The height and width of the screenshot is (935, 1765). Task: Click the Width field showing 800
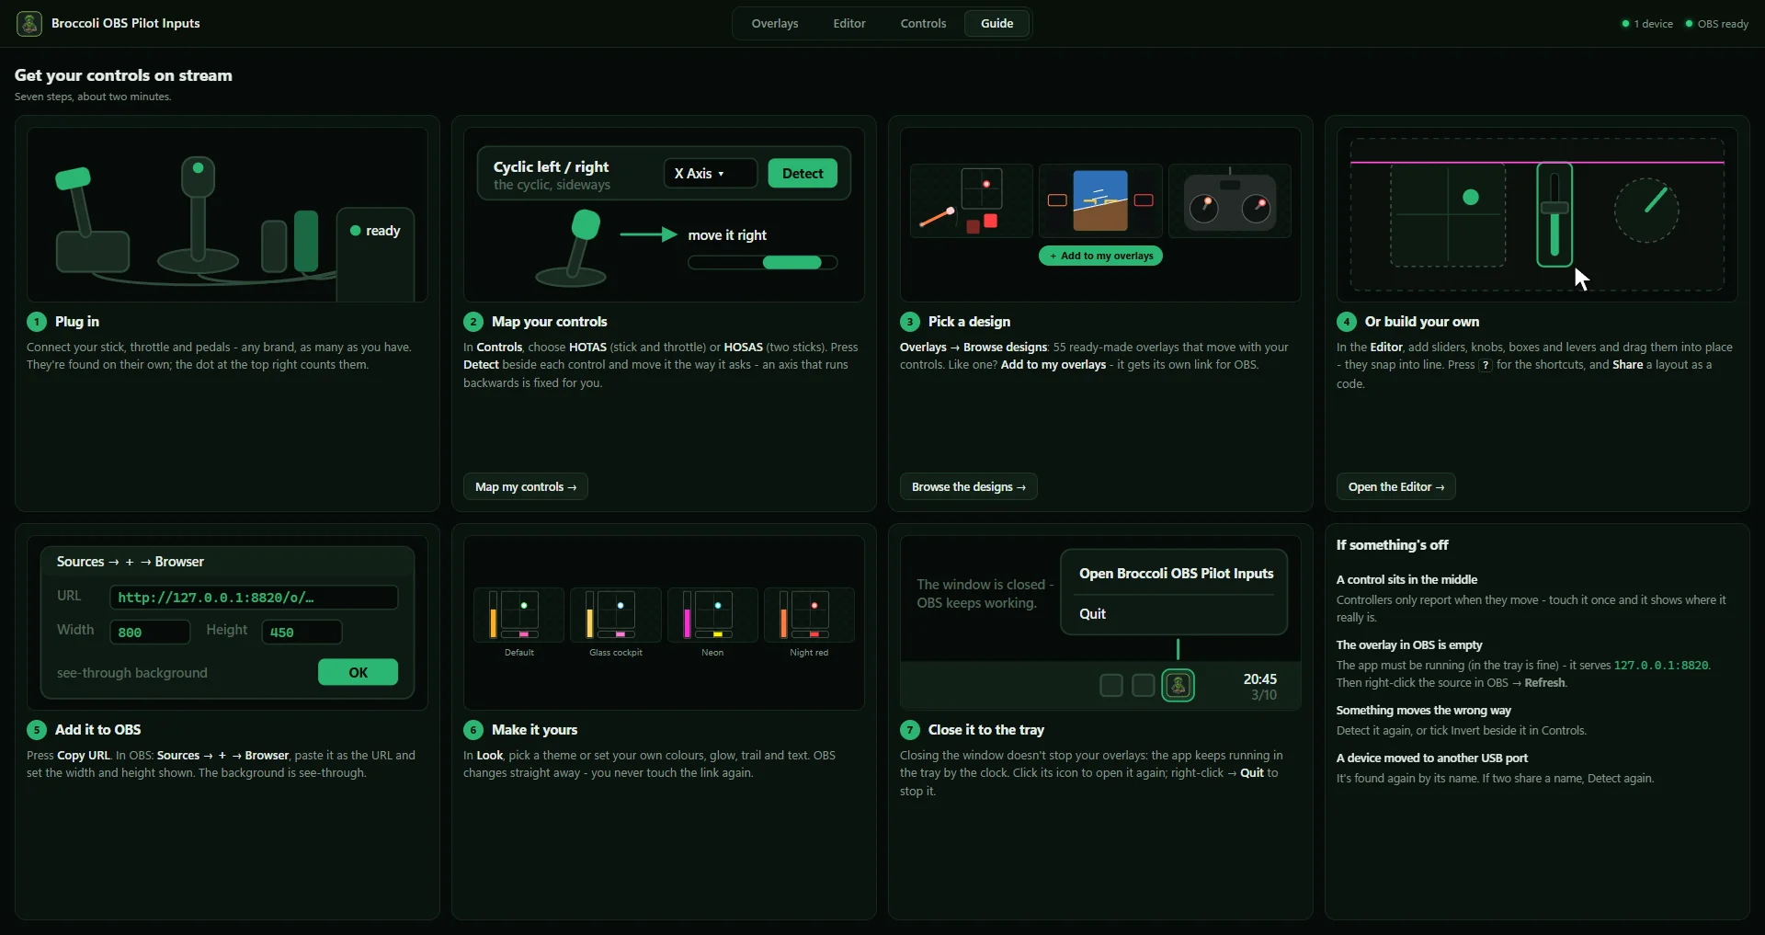pos(150,632)
